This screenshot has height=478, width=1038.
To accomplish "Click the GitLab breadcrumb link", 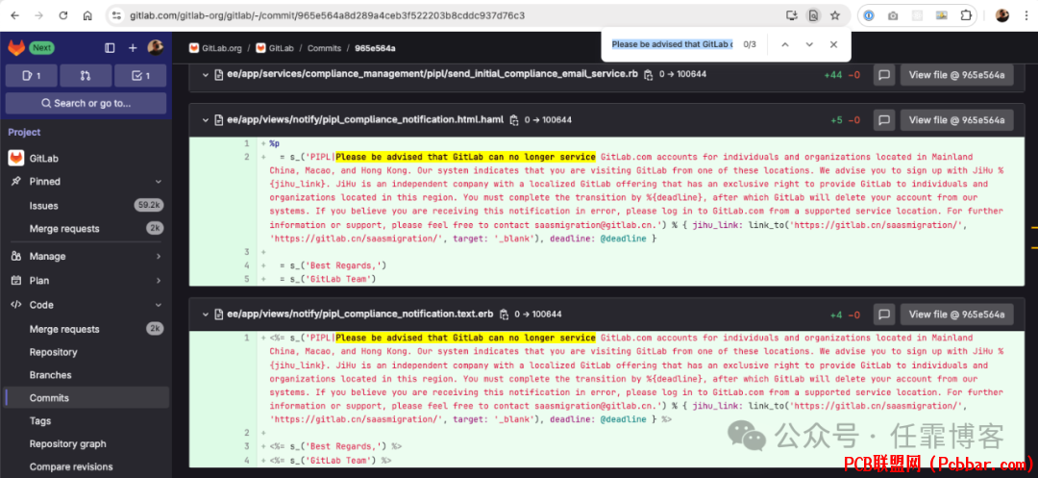I will [275, 48].
